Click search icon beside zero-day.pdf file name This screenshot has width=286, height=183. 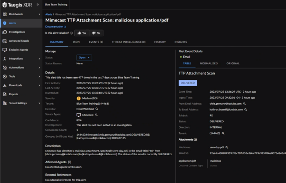tap(227, 148)
